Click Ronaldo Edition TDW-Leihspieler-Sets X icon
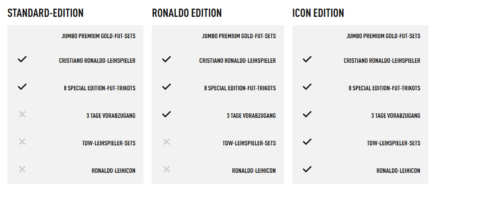The width and height of the screenshot is (484, 202). tap(167, 142)
